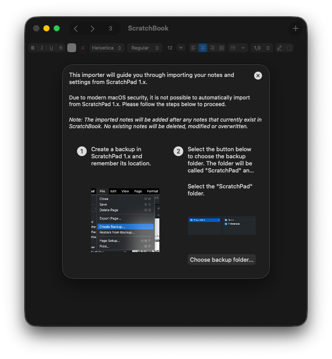Align text to the left
Image resolution: width=332 pixels, height=359 pixels.
pyautogui.click(x=193, y=48)
